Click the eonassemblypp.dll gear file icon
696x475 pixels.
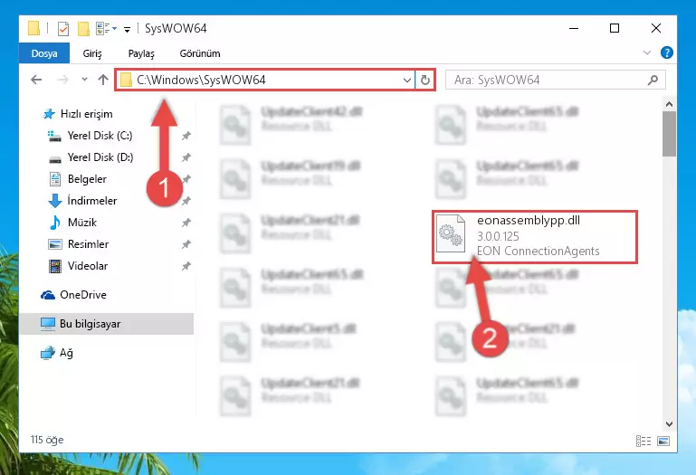(x=451, y=233)
